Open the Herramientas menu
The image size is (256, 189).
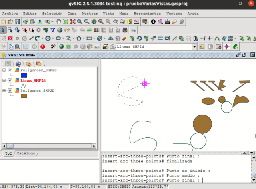148,13
